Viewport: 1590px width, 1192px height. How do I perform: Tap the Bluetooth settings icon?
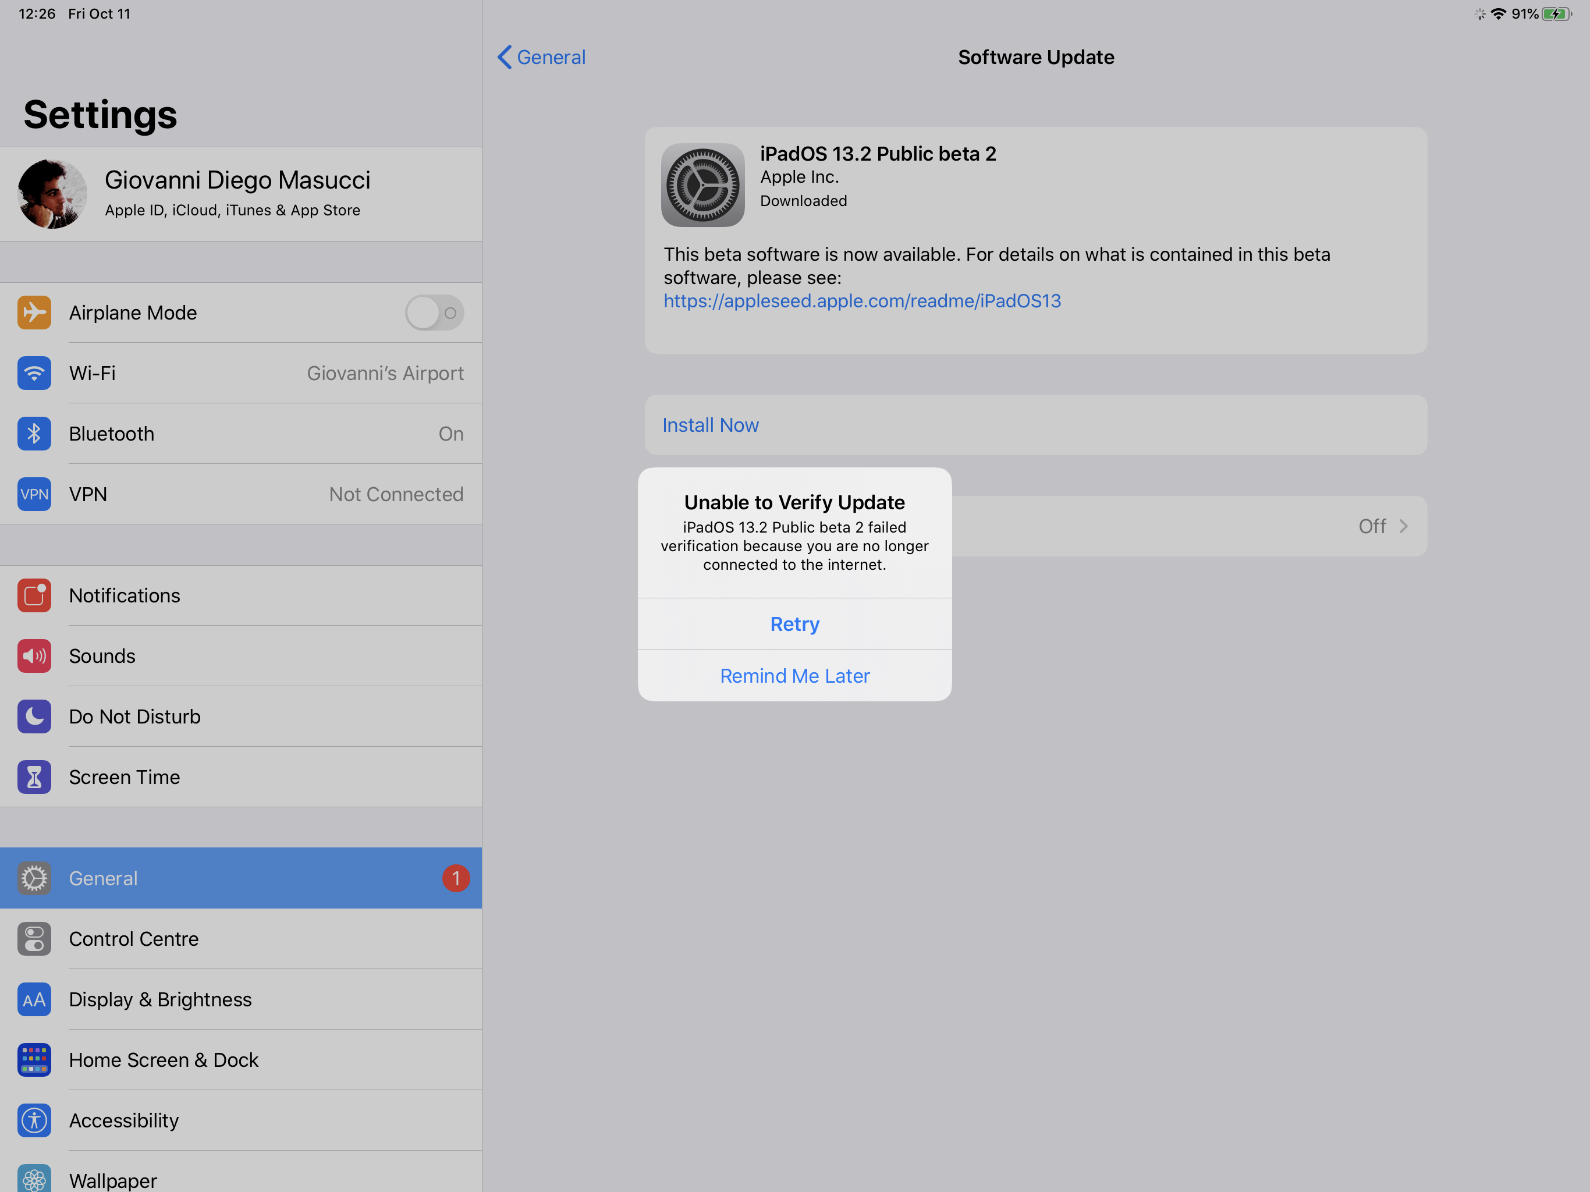pos(34,434)
